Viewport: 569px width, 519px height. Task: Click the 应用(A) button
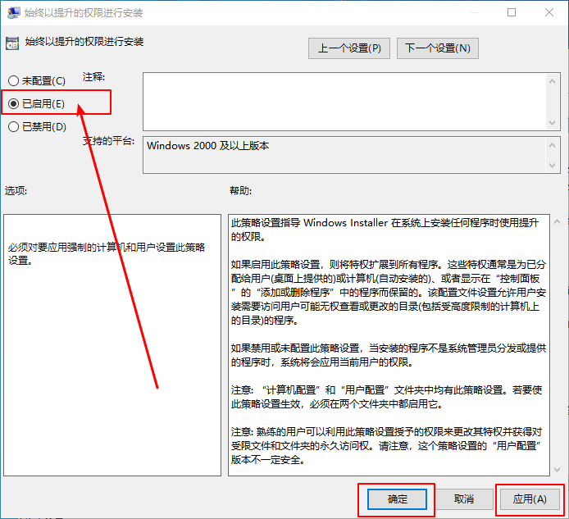pyautogui.click(x=529, y=499)
